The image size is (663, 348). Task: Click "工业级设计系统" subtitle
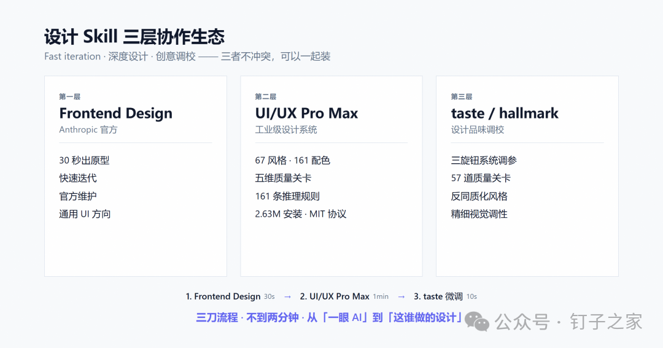[x=286, y=130]
